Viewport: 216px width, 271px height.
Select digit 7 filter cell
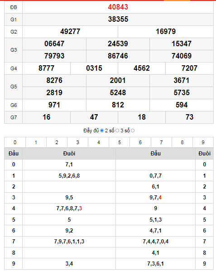(x=161, y=142)
